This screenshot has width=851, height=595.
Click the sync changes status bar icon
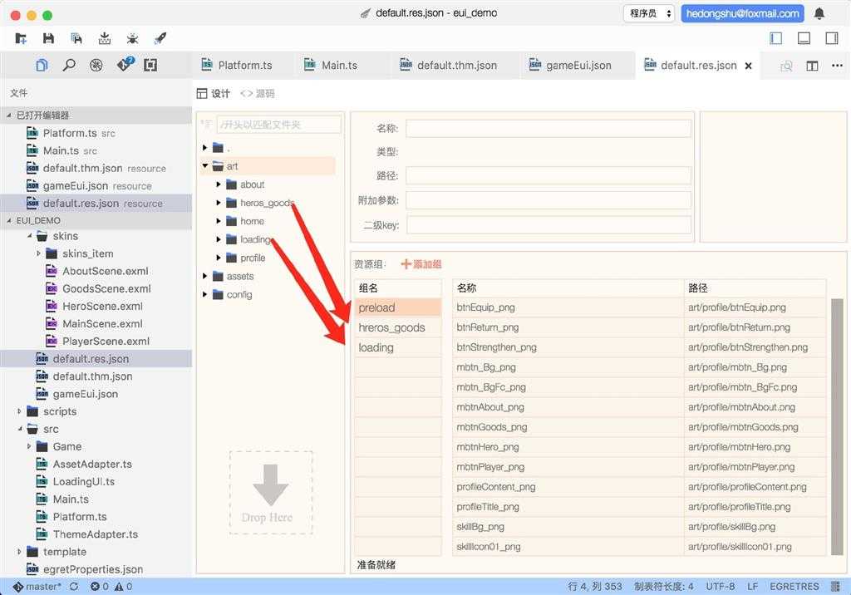[74, 587]
